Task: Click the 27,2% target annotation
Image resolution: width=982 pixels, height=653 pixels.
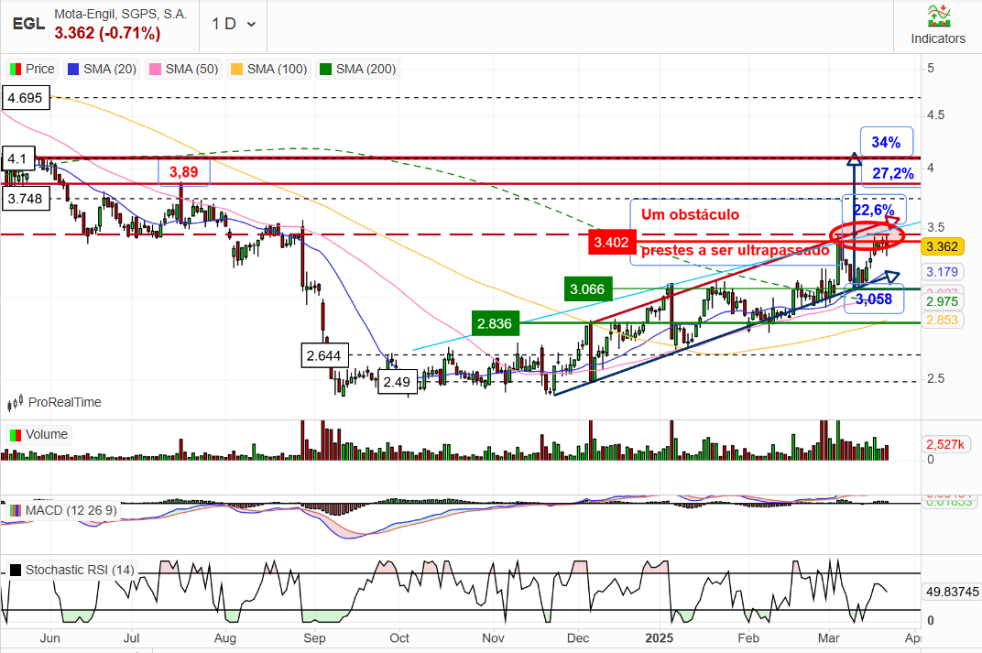Action: [892, 173]
